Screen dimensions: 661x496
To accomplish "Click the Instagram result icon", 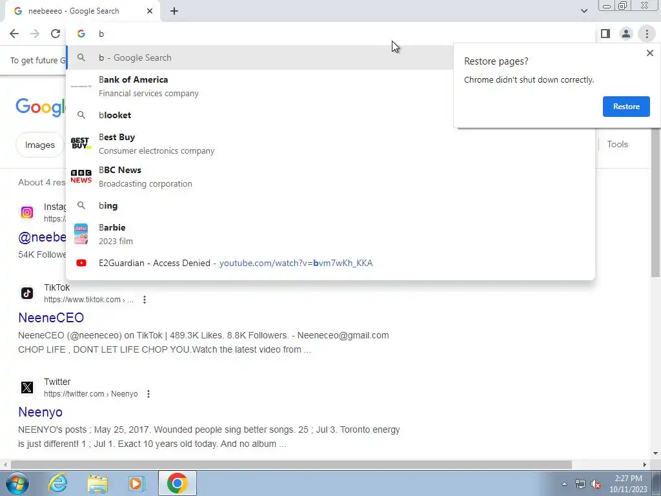I will coord(27,212).
